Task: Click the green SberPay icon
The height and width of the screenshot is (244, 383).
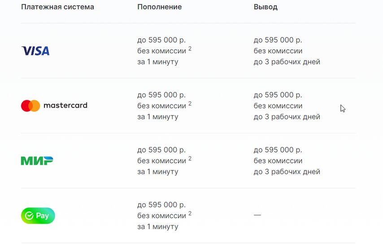Action: [38, 216]
